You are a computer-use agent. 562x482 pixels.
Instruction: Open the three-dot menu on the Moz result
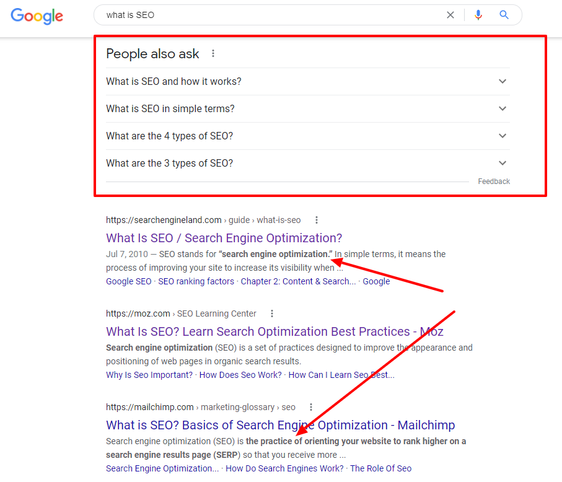point(272,313)
